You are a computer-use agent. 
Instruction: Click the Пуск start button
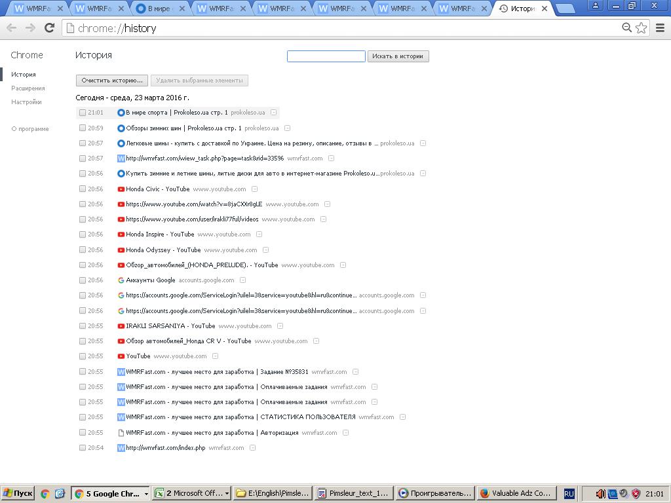point(18,494)
